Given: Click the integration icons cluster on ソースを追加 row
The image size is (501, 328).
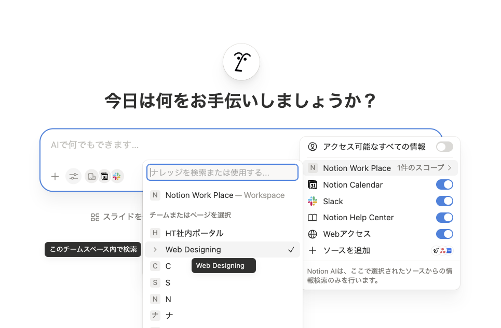Looking at the screenshot, I should coord(442,251).
